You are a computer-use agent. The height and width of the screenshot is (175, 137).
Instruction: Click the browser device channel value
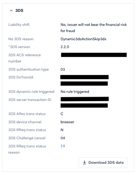tap(67, 122)
